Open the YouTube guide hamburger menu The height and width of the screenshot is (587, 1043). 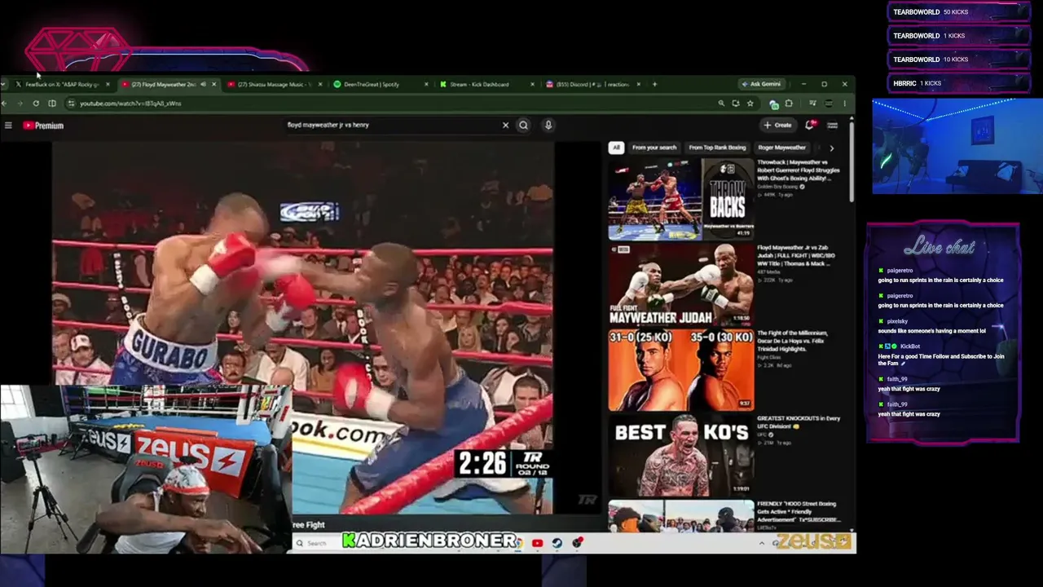(8, 126)
